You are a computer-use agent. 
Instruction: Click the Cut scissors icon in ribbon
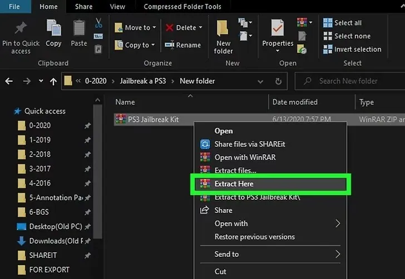pos(98,23)
